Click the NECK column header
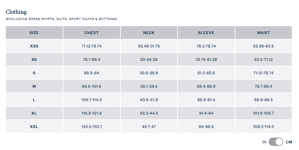The width and height of the screenshot is (299, 150). click(x=149, y=33)
